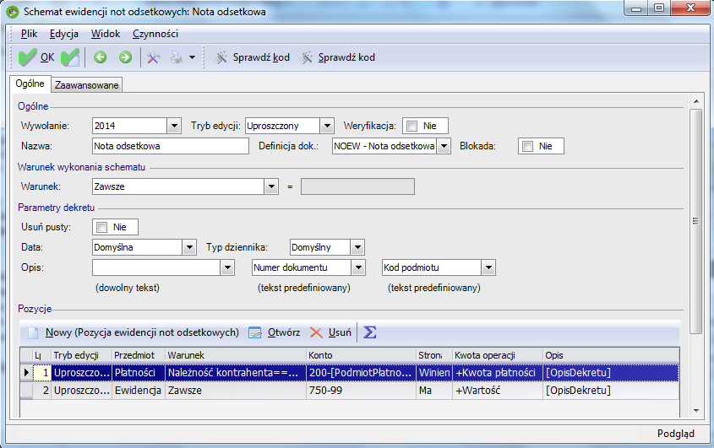714x448 pixels.
Task: Click the first Sprawdź kod button
Action: click(x=252, y=57)
